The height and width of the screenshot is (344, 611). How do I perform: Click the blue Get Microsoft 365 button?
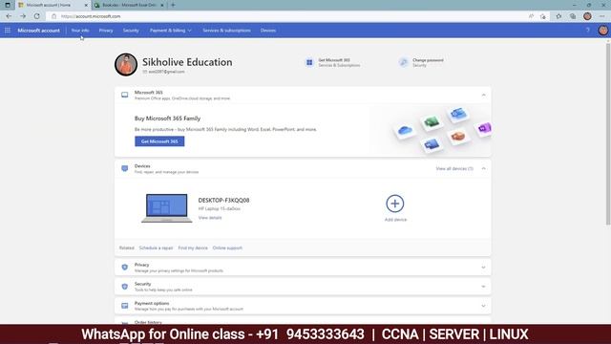pos(159,141)
